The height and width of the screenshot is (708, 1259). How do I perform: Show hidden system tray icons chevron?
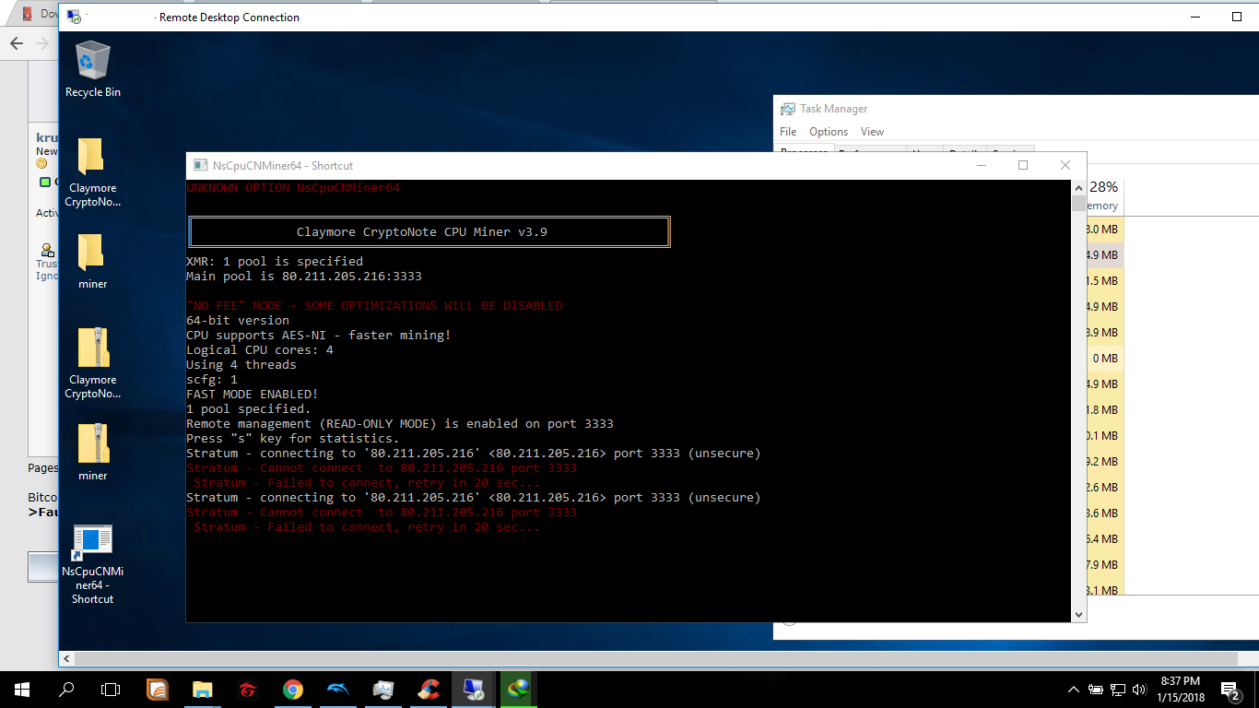[x=1074, y=689]
